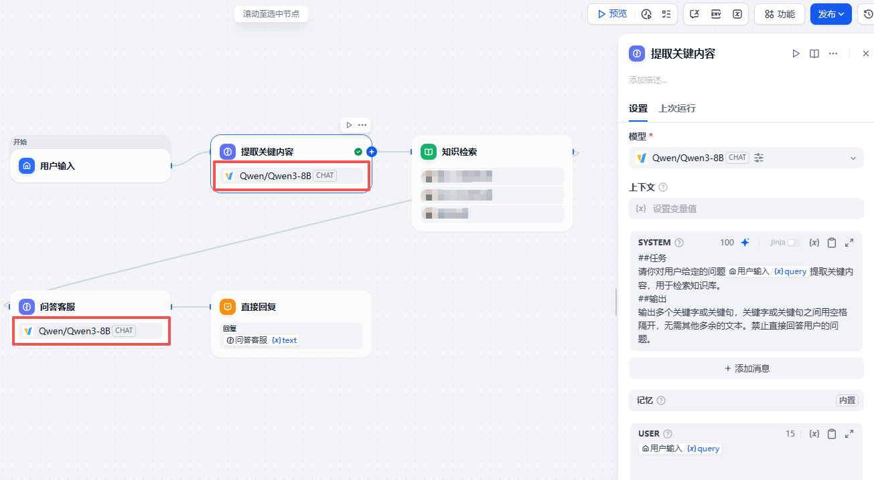
Task: Copy the SYSTEM prompt with clipboard icon
Action: click(832, 243)
